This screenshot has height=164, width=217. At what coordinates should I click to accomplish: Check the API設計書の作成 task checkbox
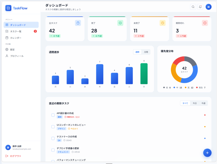[x=53, y=115]
